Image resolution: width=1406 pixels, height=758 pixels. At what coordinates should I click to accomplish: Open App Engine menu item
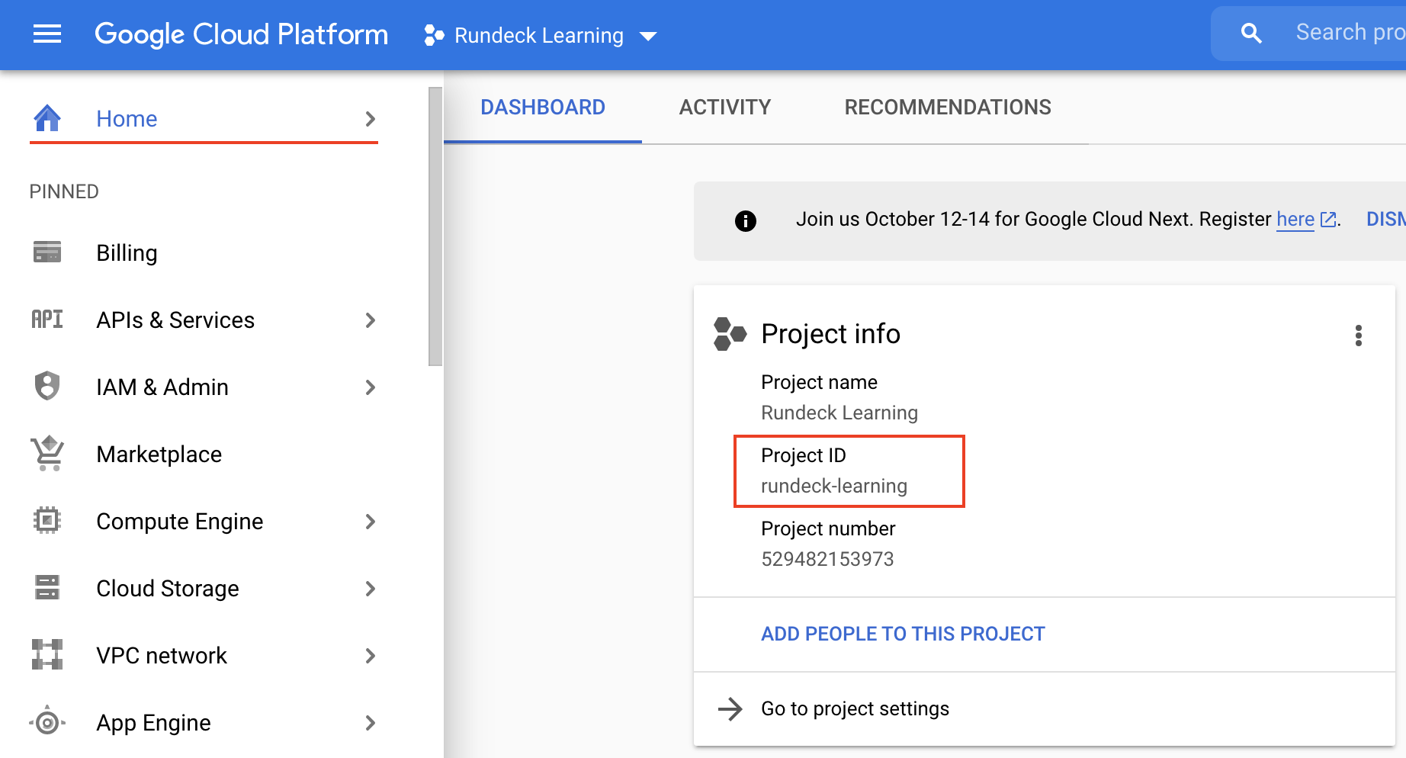pos(153,723)
